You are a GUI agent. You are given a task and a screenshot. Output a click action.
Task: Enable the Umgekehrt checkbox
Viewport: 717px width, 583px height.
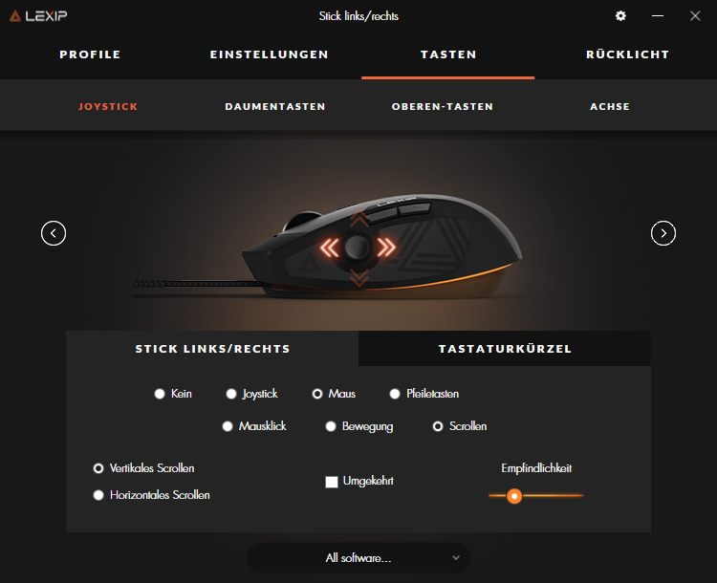[332, 482]
